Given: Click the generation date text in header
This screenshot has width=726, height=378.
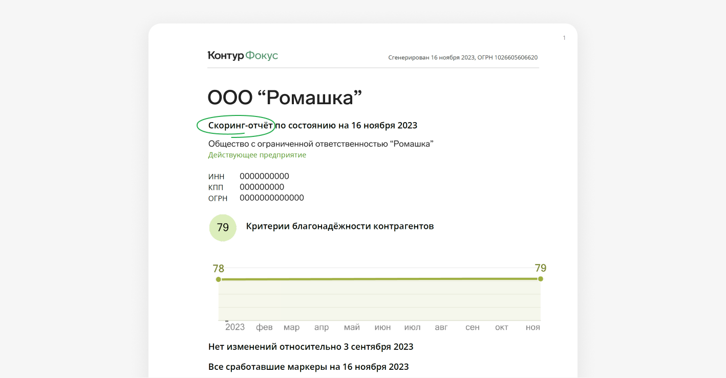Looking at the screenshot, I should click(x=463, y=58).
